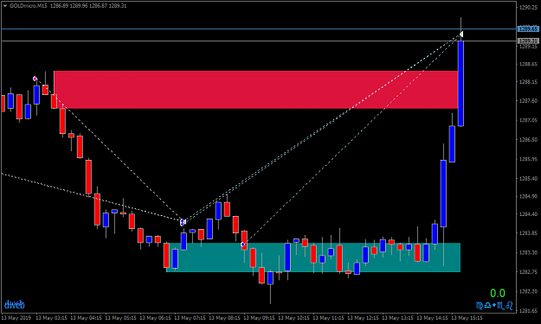This screenshot has width=541, height=324.
Task: Click the 1281.65 price axis label
Action: [528, 310]
